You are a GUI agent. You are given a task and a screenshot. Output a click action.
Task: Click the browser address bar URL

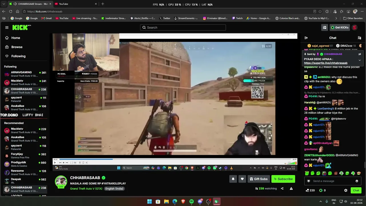tap(45, 11)
